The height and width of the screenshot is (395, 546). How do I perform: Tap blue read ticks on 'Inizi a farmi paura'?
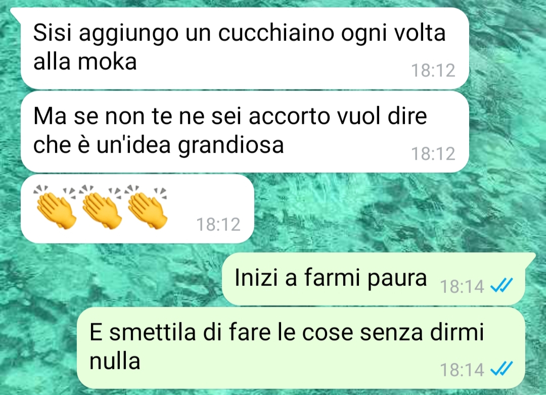click(x=502, y=286)
